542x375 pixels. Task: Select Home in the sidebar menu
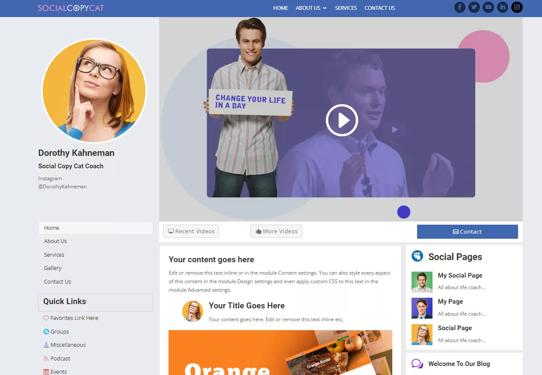pyautogui.click(x=95, y=228)
